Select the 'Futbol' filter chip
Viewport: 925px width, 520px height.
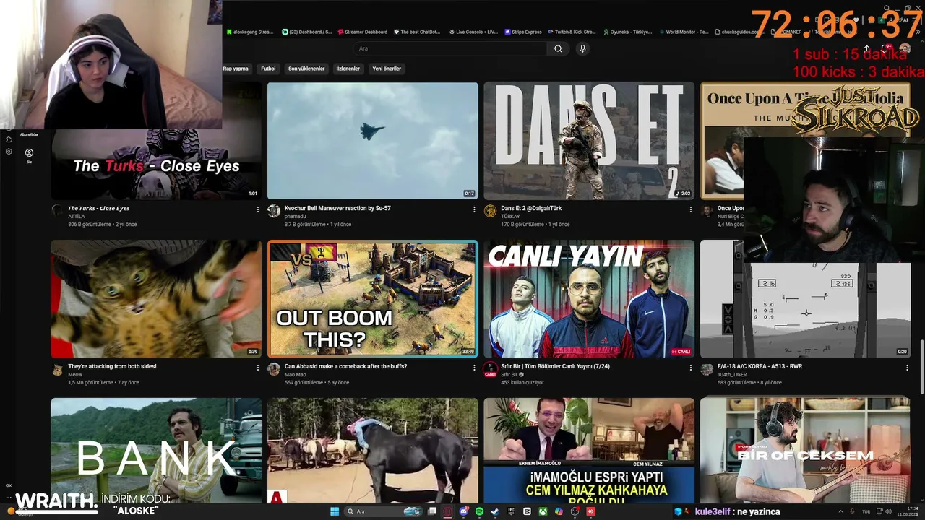coord(268,69)
